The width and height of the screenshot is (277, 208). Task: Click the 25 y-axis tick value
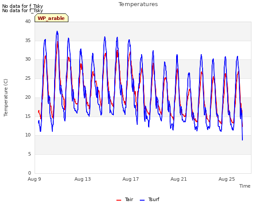28,78
